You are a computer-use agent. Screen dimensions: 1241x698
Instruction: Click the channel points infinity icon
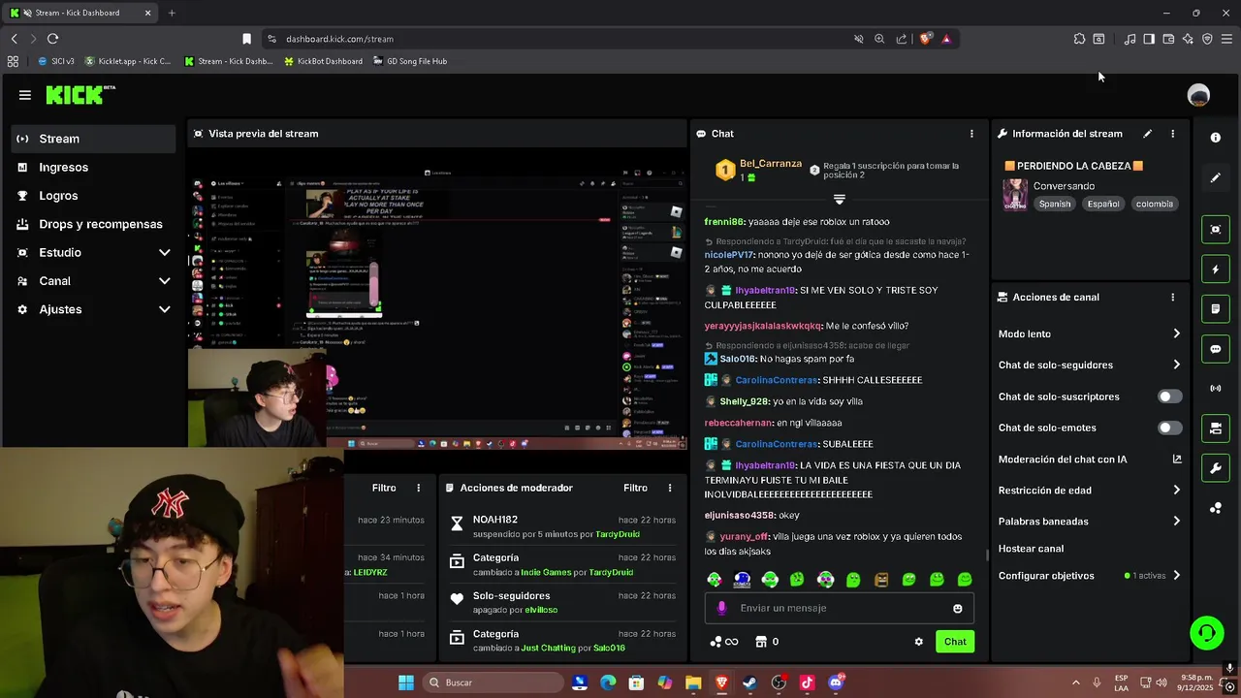[x=732, y=642]
